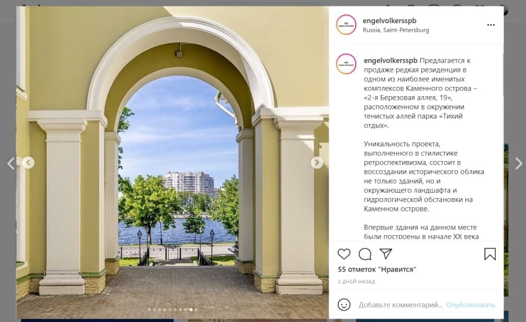Select the carousel pagination dots
This screenshot has height=322, width=526.
click(173, 310)
